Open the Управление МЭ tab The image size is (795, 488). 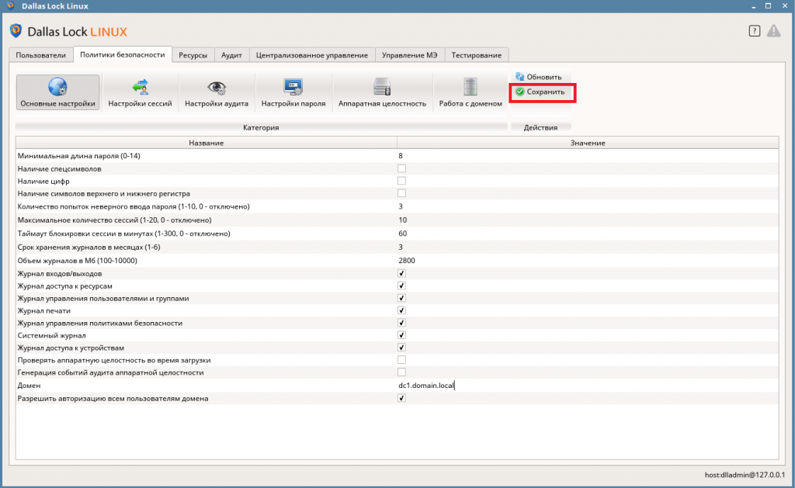409,55
